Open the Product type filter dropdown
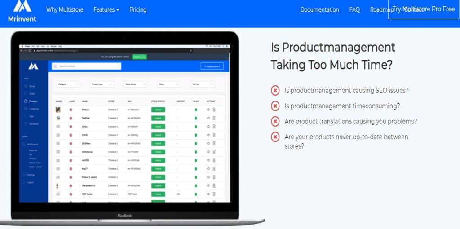This screenshot has height=229, width=460. (102, 84)
